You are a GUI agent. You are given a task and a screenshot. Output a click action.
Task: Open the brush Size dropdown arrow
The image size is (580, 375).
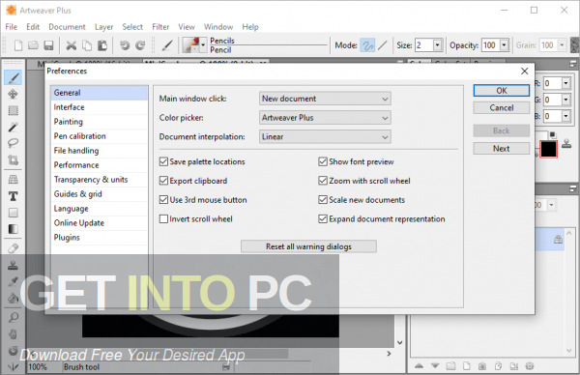point(438,45)
